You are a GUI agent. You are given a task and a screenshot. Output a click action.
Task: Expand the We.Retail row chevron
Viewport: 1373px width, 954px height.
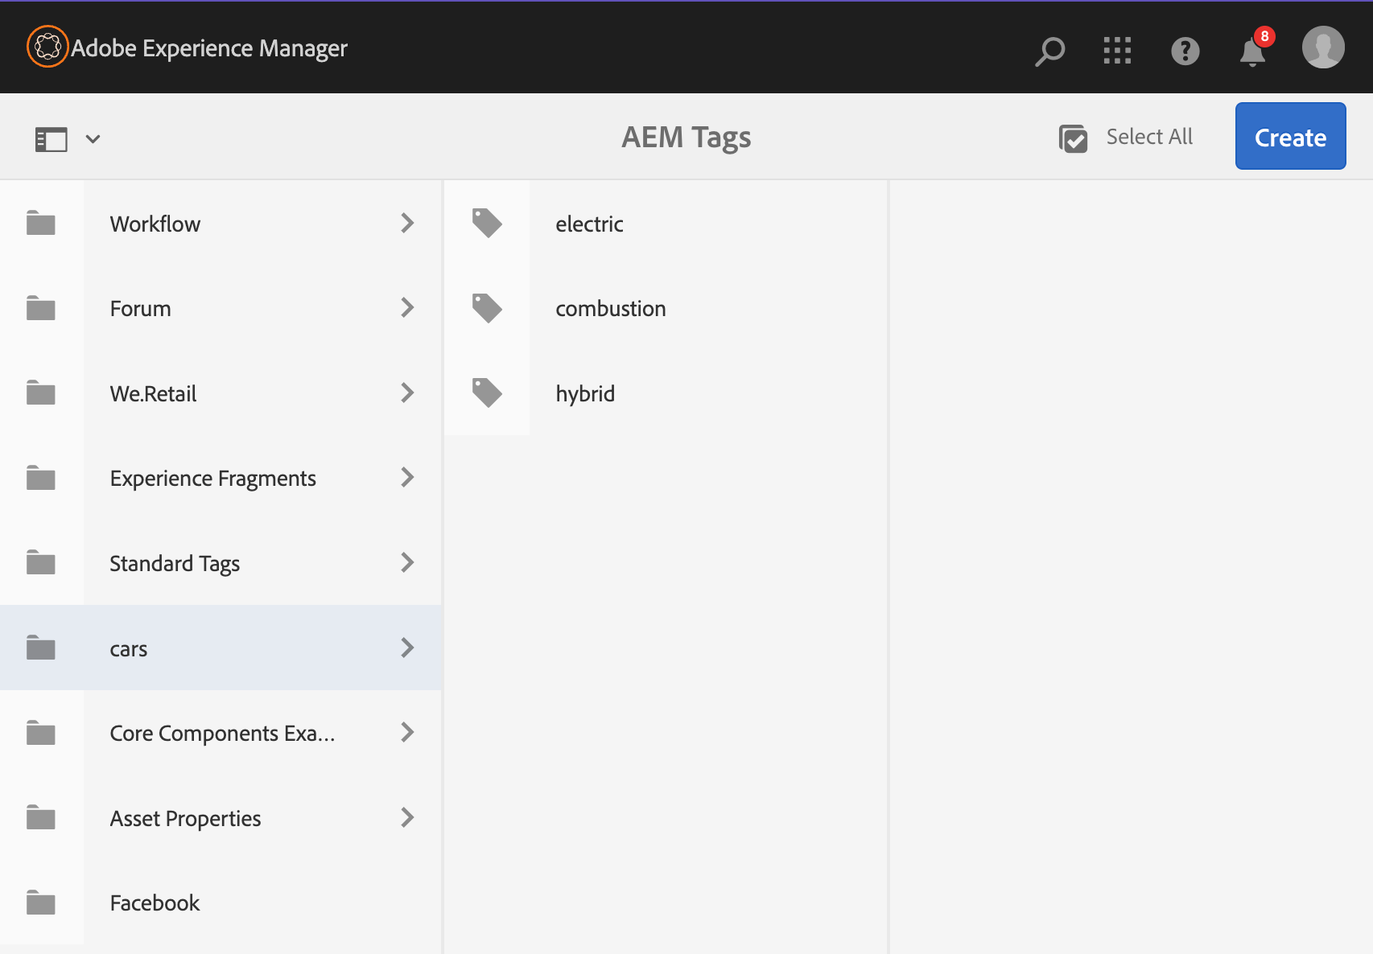point(407,393)
